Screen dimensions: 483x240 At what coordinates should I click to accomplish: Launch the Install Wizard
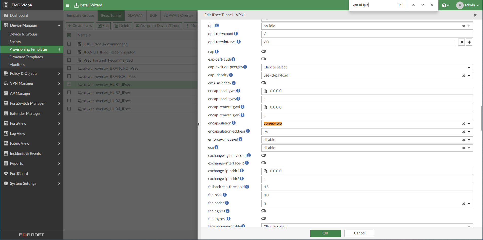point(88,5)
